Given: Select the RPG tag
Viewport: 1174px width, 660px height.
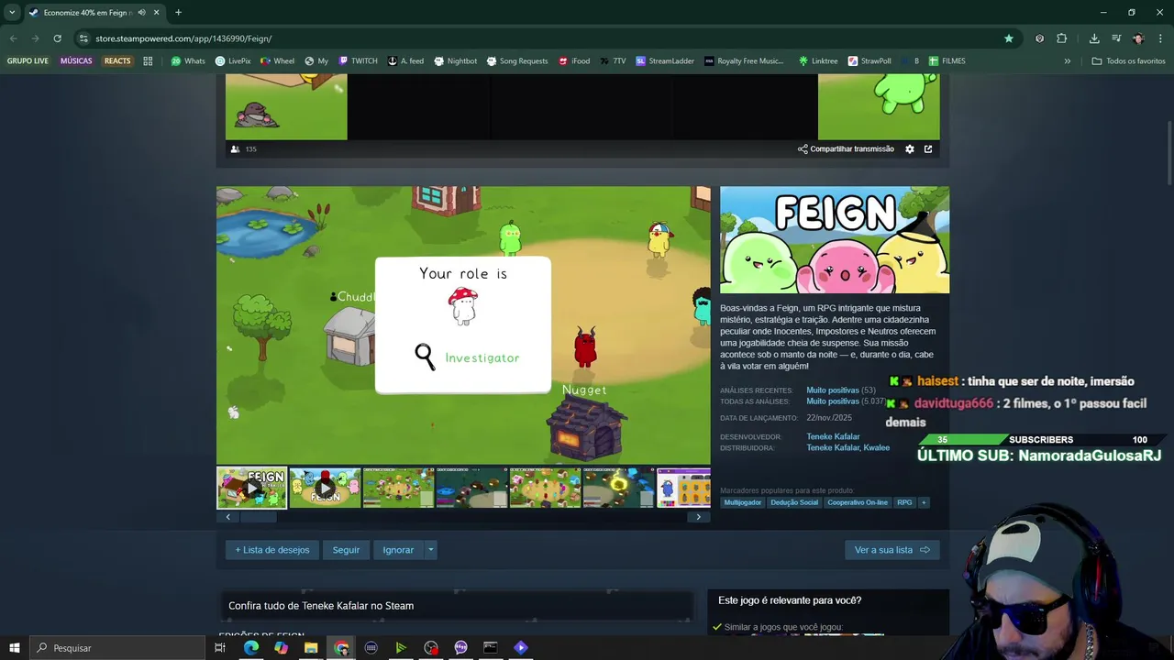Looking at the screenshot, I should (x=904, y=502).
